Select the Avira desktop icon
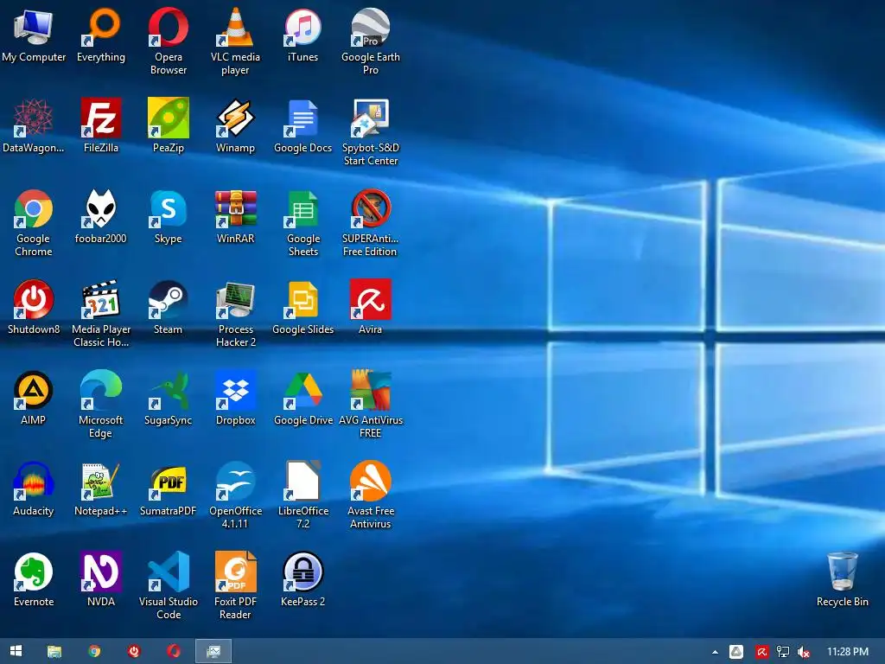The width and height of the screenshot is (885, 664). tap(370, 307)
